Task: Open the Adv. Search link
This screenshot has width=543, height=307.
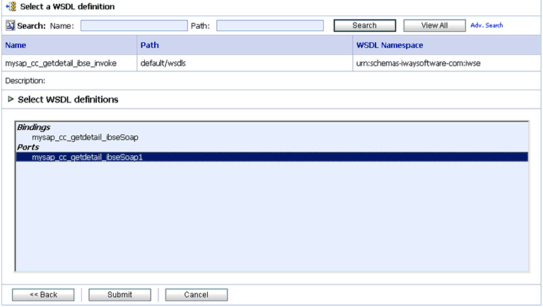Action: tap(486, 25)
